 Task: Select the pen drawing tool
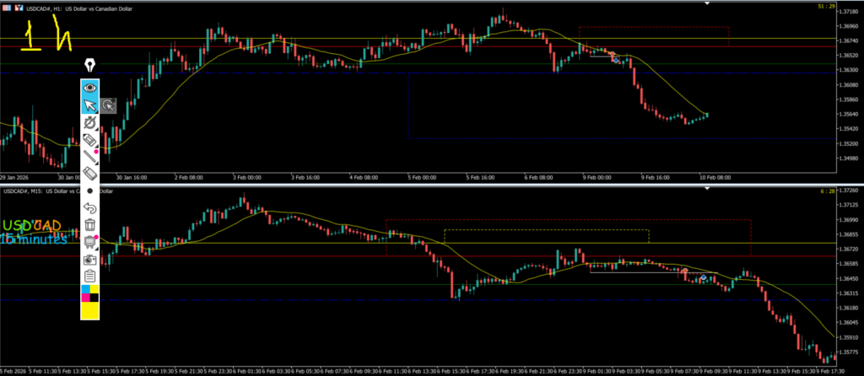point(89,123)
